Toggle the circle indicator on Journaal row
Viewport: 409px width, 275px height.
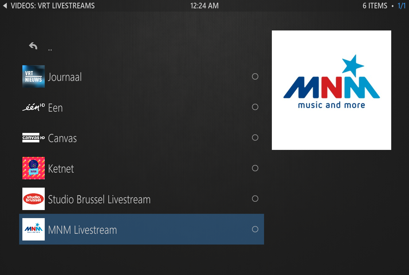[x=255, y=77]
